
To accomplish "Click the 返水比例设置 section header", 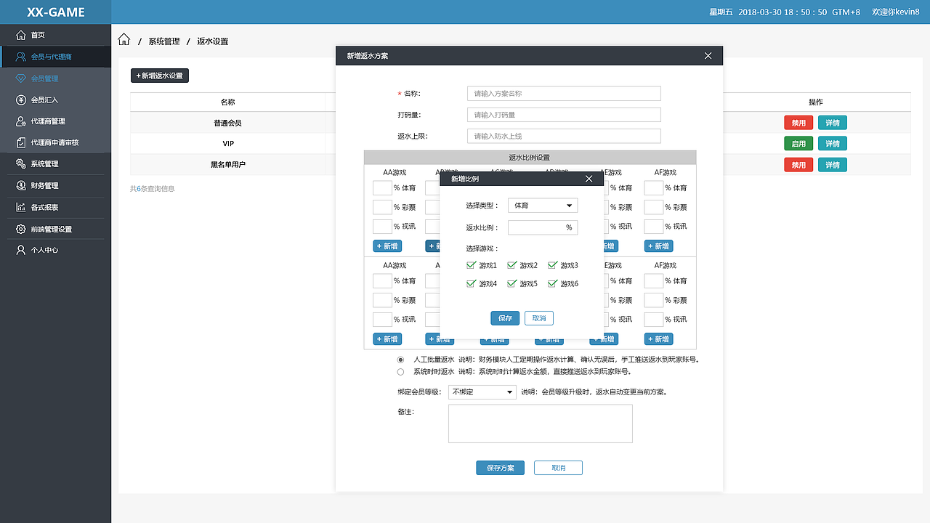I will click(x=530, y=158).
